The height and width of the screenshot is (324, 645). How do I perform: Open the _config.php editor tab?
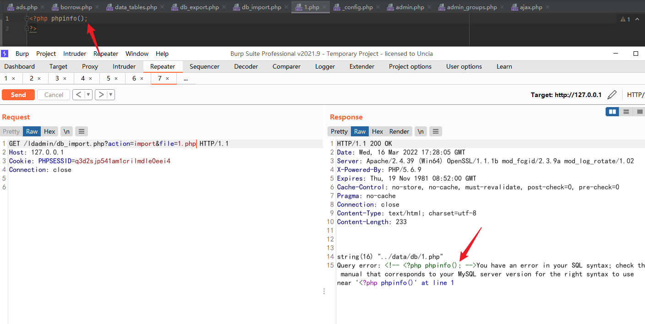coord(357,7)
